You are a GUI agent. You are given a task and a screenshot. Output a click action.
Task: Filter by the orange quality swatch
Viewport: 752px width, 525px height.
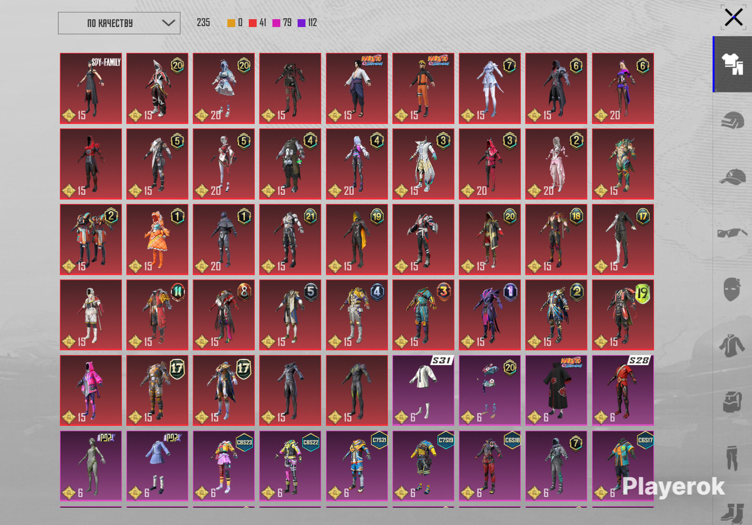tap(231, 23)
